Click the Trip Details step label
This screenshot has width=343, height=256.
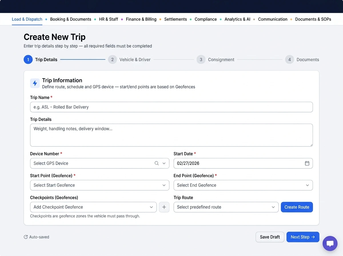tap(46, 59)
